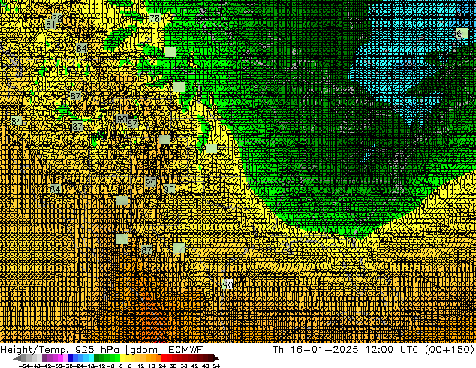Click the "0" value on the legend scale

[x=121, y=366]
